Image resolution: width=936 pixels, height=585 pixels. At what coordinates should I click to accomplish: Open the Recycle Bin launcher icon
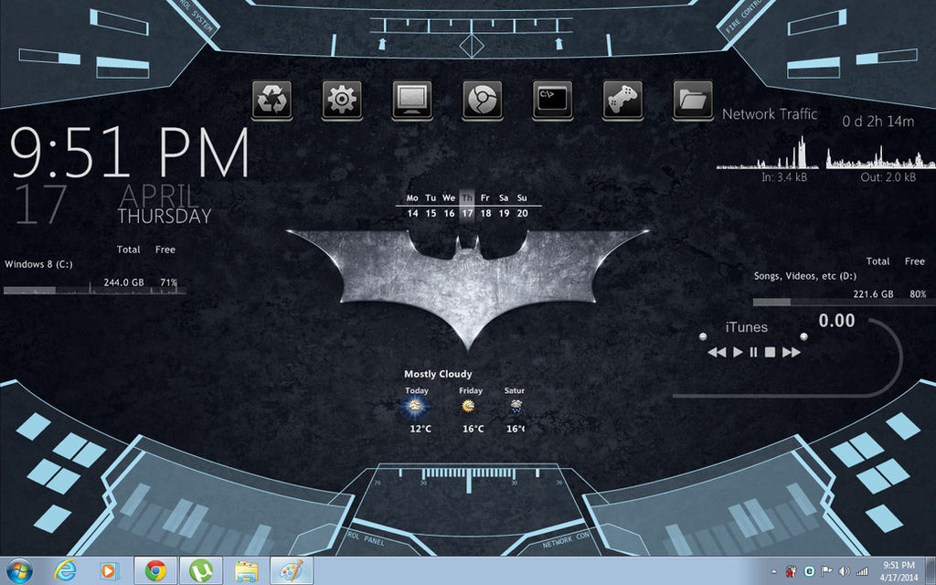coord(271,101)
